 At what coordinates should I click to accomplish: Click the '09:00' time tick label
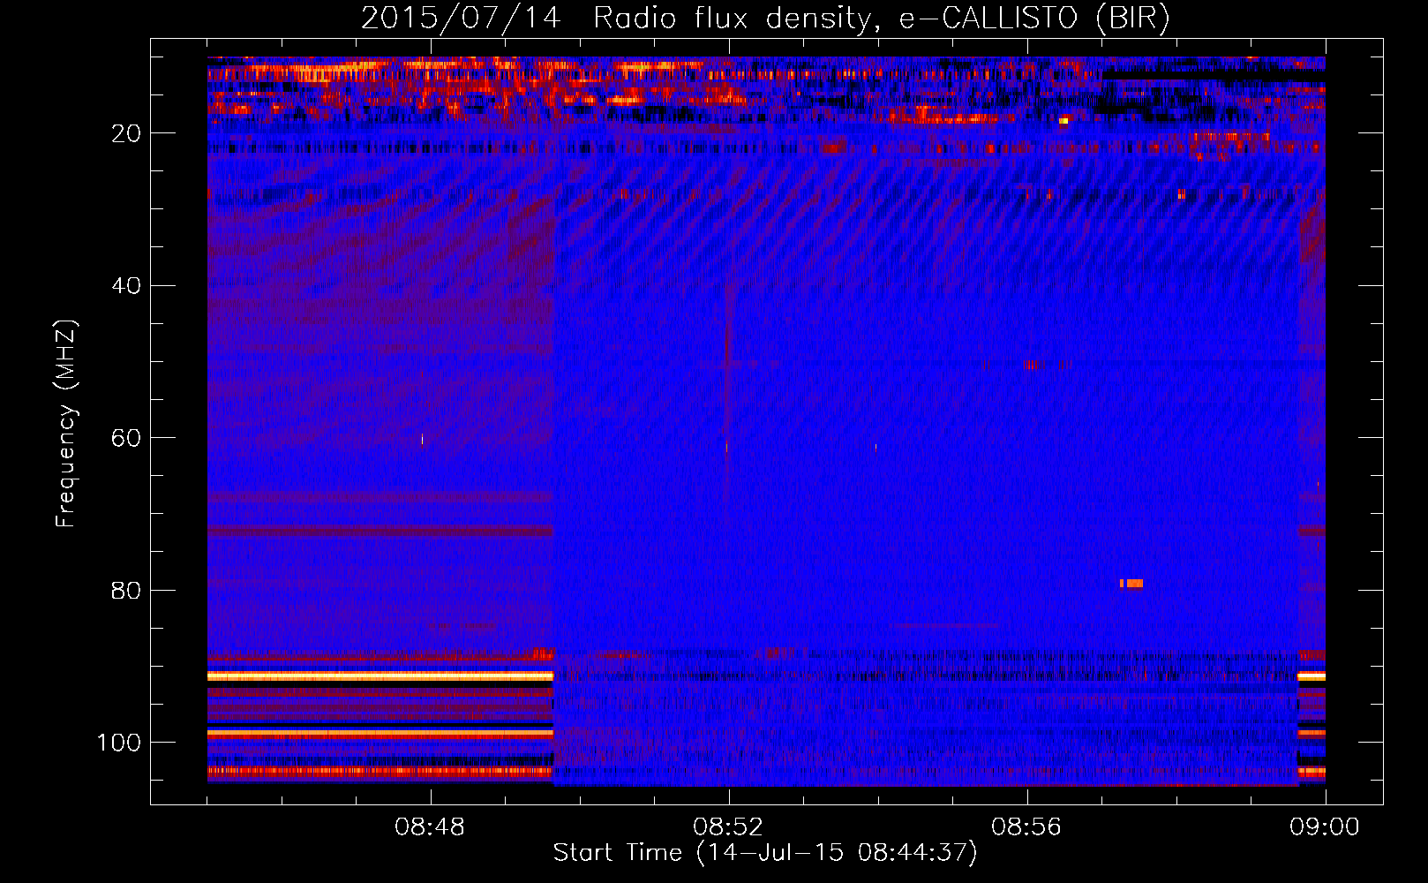pyautogui.click(x=1325, y=827)
